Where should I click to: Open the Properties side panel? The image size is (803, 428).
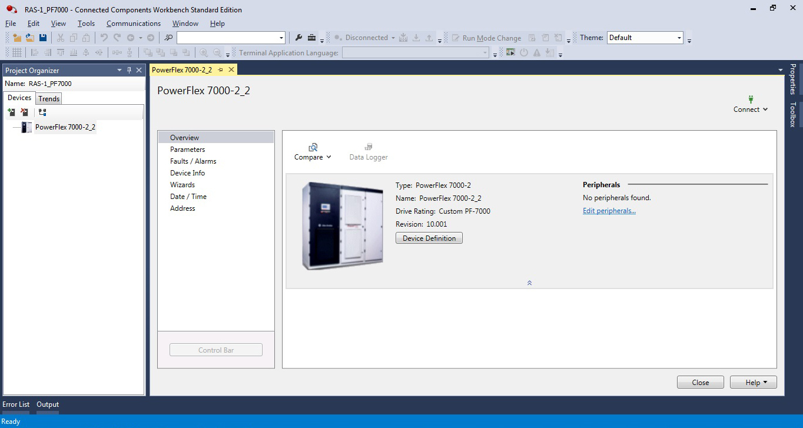pyautogui.click(x=793, y=79)
